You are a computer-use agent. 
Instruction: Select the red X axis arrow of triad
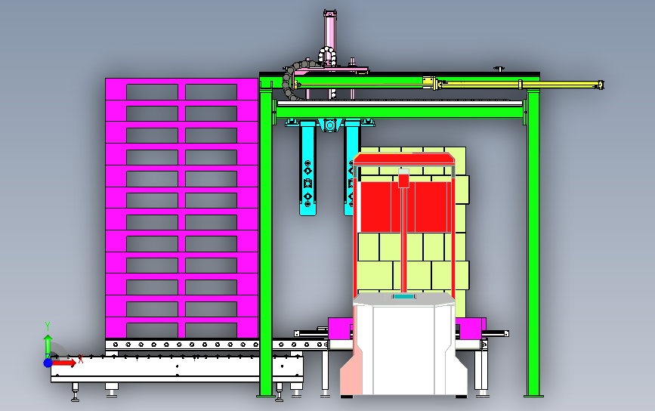63,363
